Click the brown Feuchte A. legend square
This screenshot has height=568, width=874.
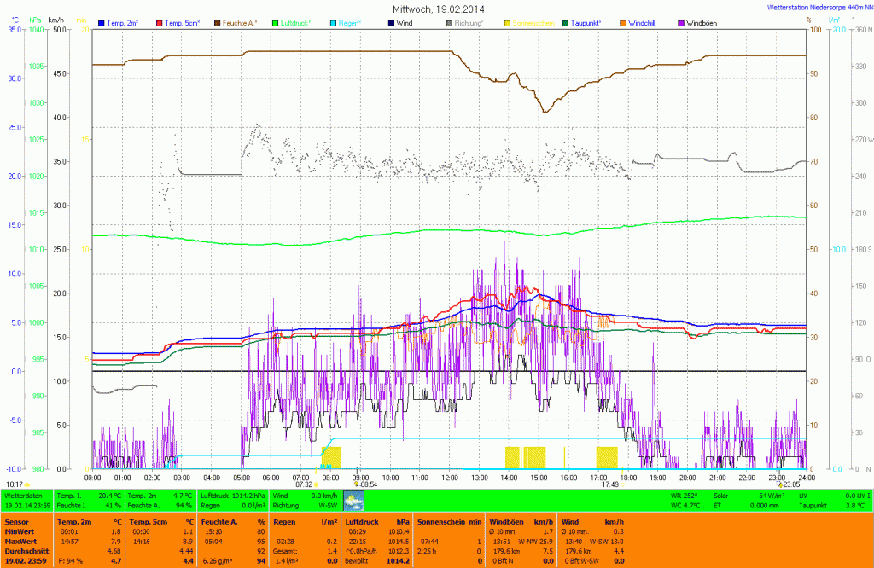click(218, 21)
